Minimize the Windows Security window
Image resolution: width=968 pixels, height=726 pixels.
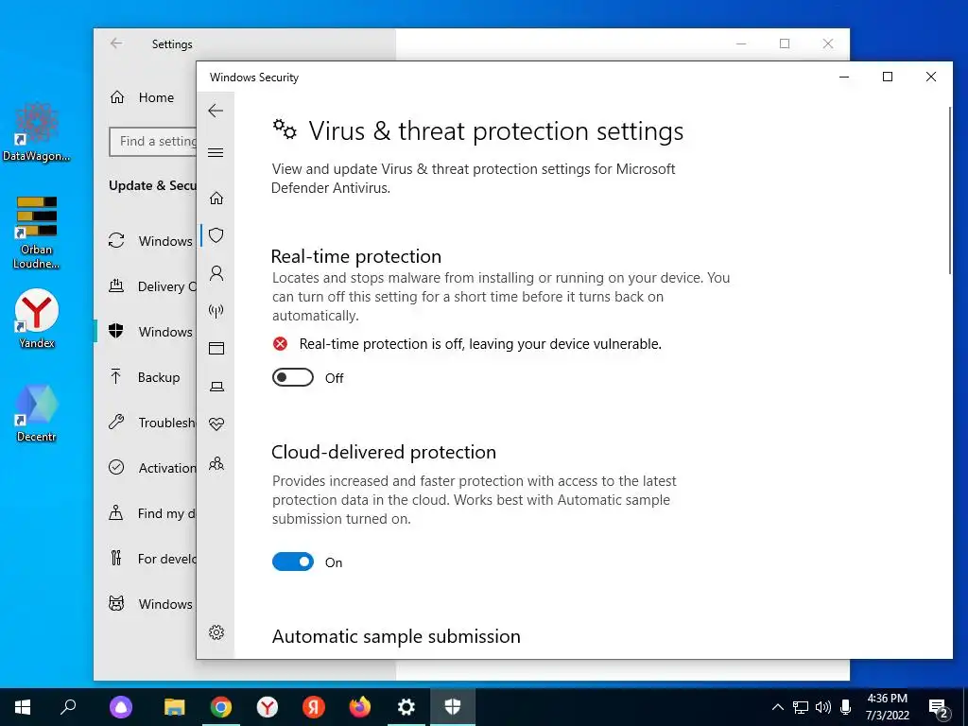(844, 77)
